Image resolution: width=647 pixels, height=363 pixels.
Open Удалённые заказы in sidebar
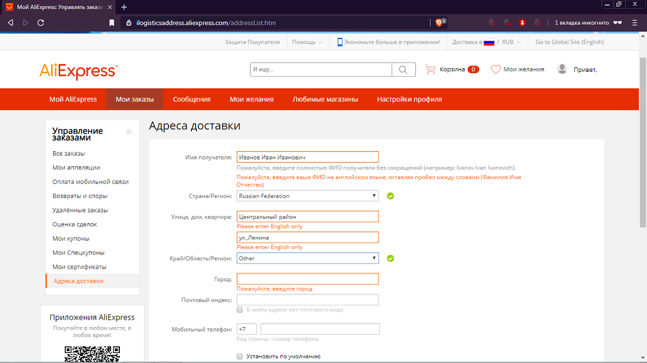click(x=80, y=210)
